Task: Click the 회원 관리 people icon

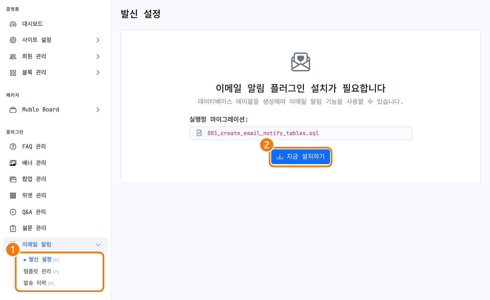Action: (13, 57)
